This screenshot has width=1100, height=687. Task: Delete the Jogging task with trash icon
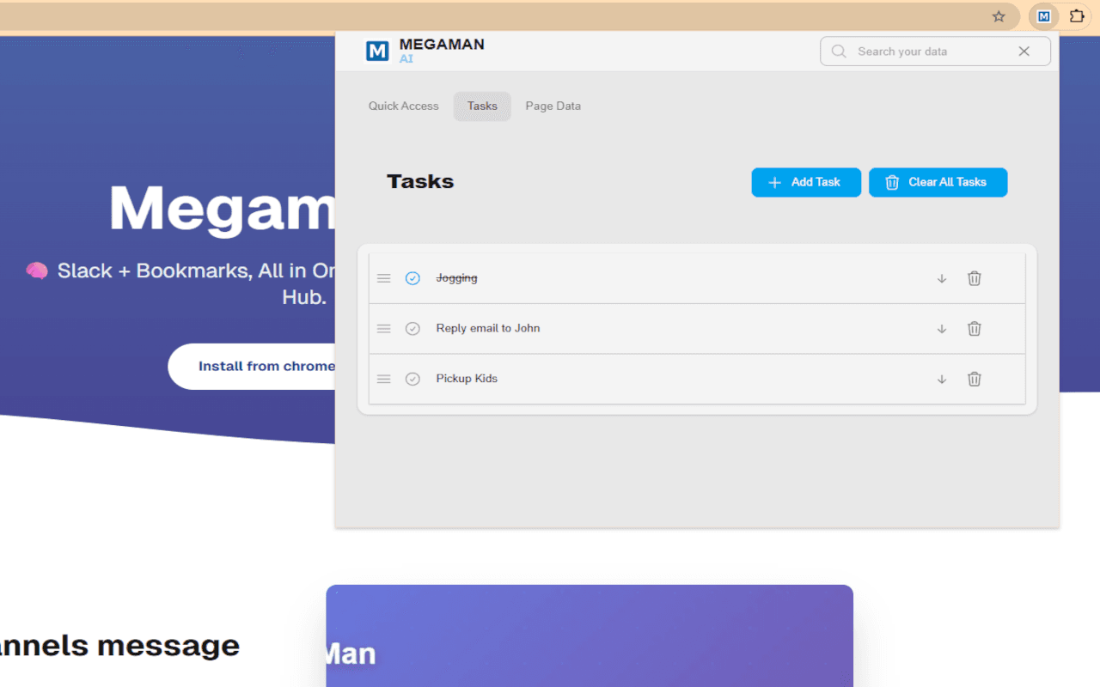pos(974,278)
